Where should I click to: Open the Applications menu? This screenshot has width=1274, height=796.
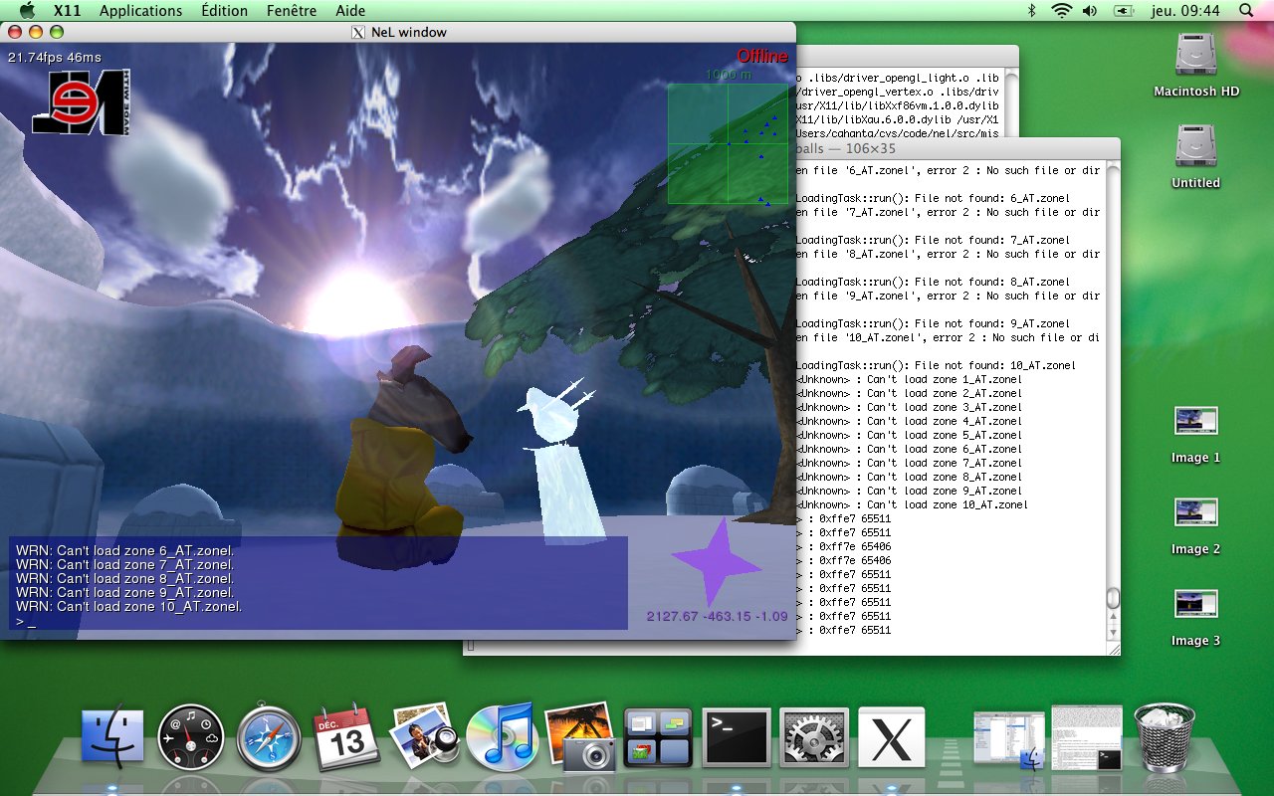pos(141,10)
